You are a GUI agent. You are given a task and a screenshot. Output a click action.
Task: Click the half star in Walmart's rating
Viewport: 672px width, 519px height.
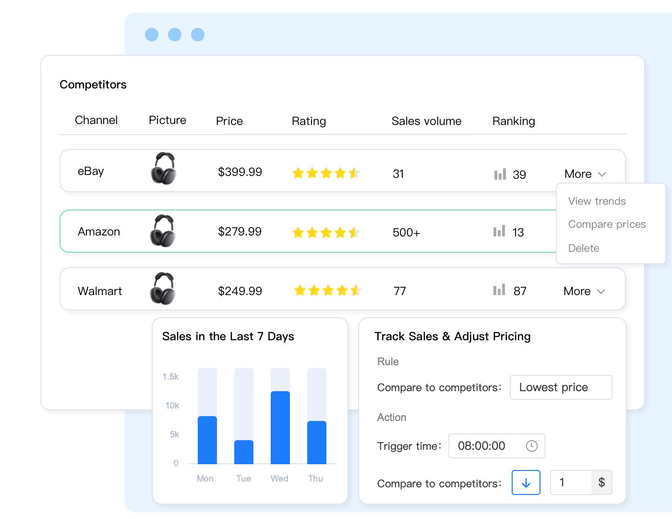(x=355, y=290)
